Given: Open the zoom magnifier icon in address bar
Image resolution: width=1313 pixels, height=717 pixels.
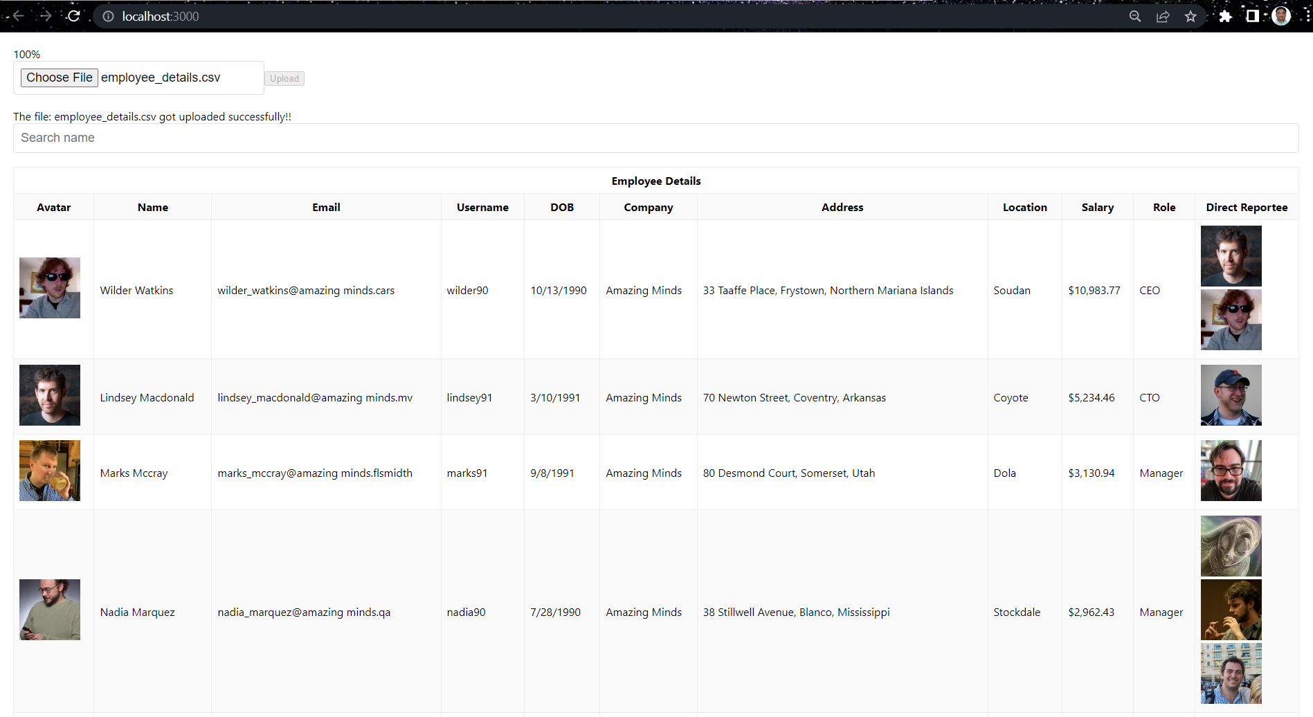Looking at the screenshot, I should (1135, 17).
